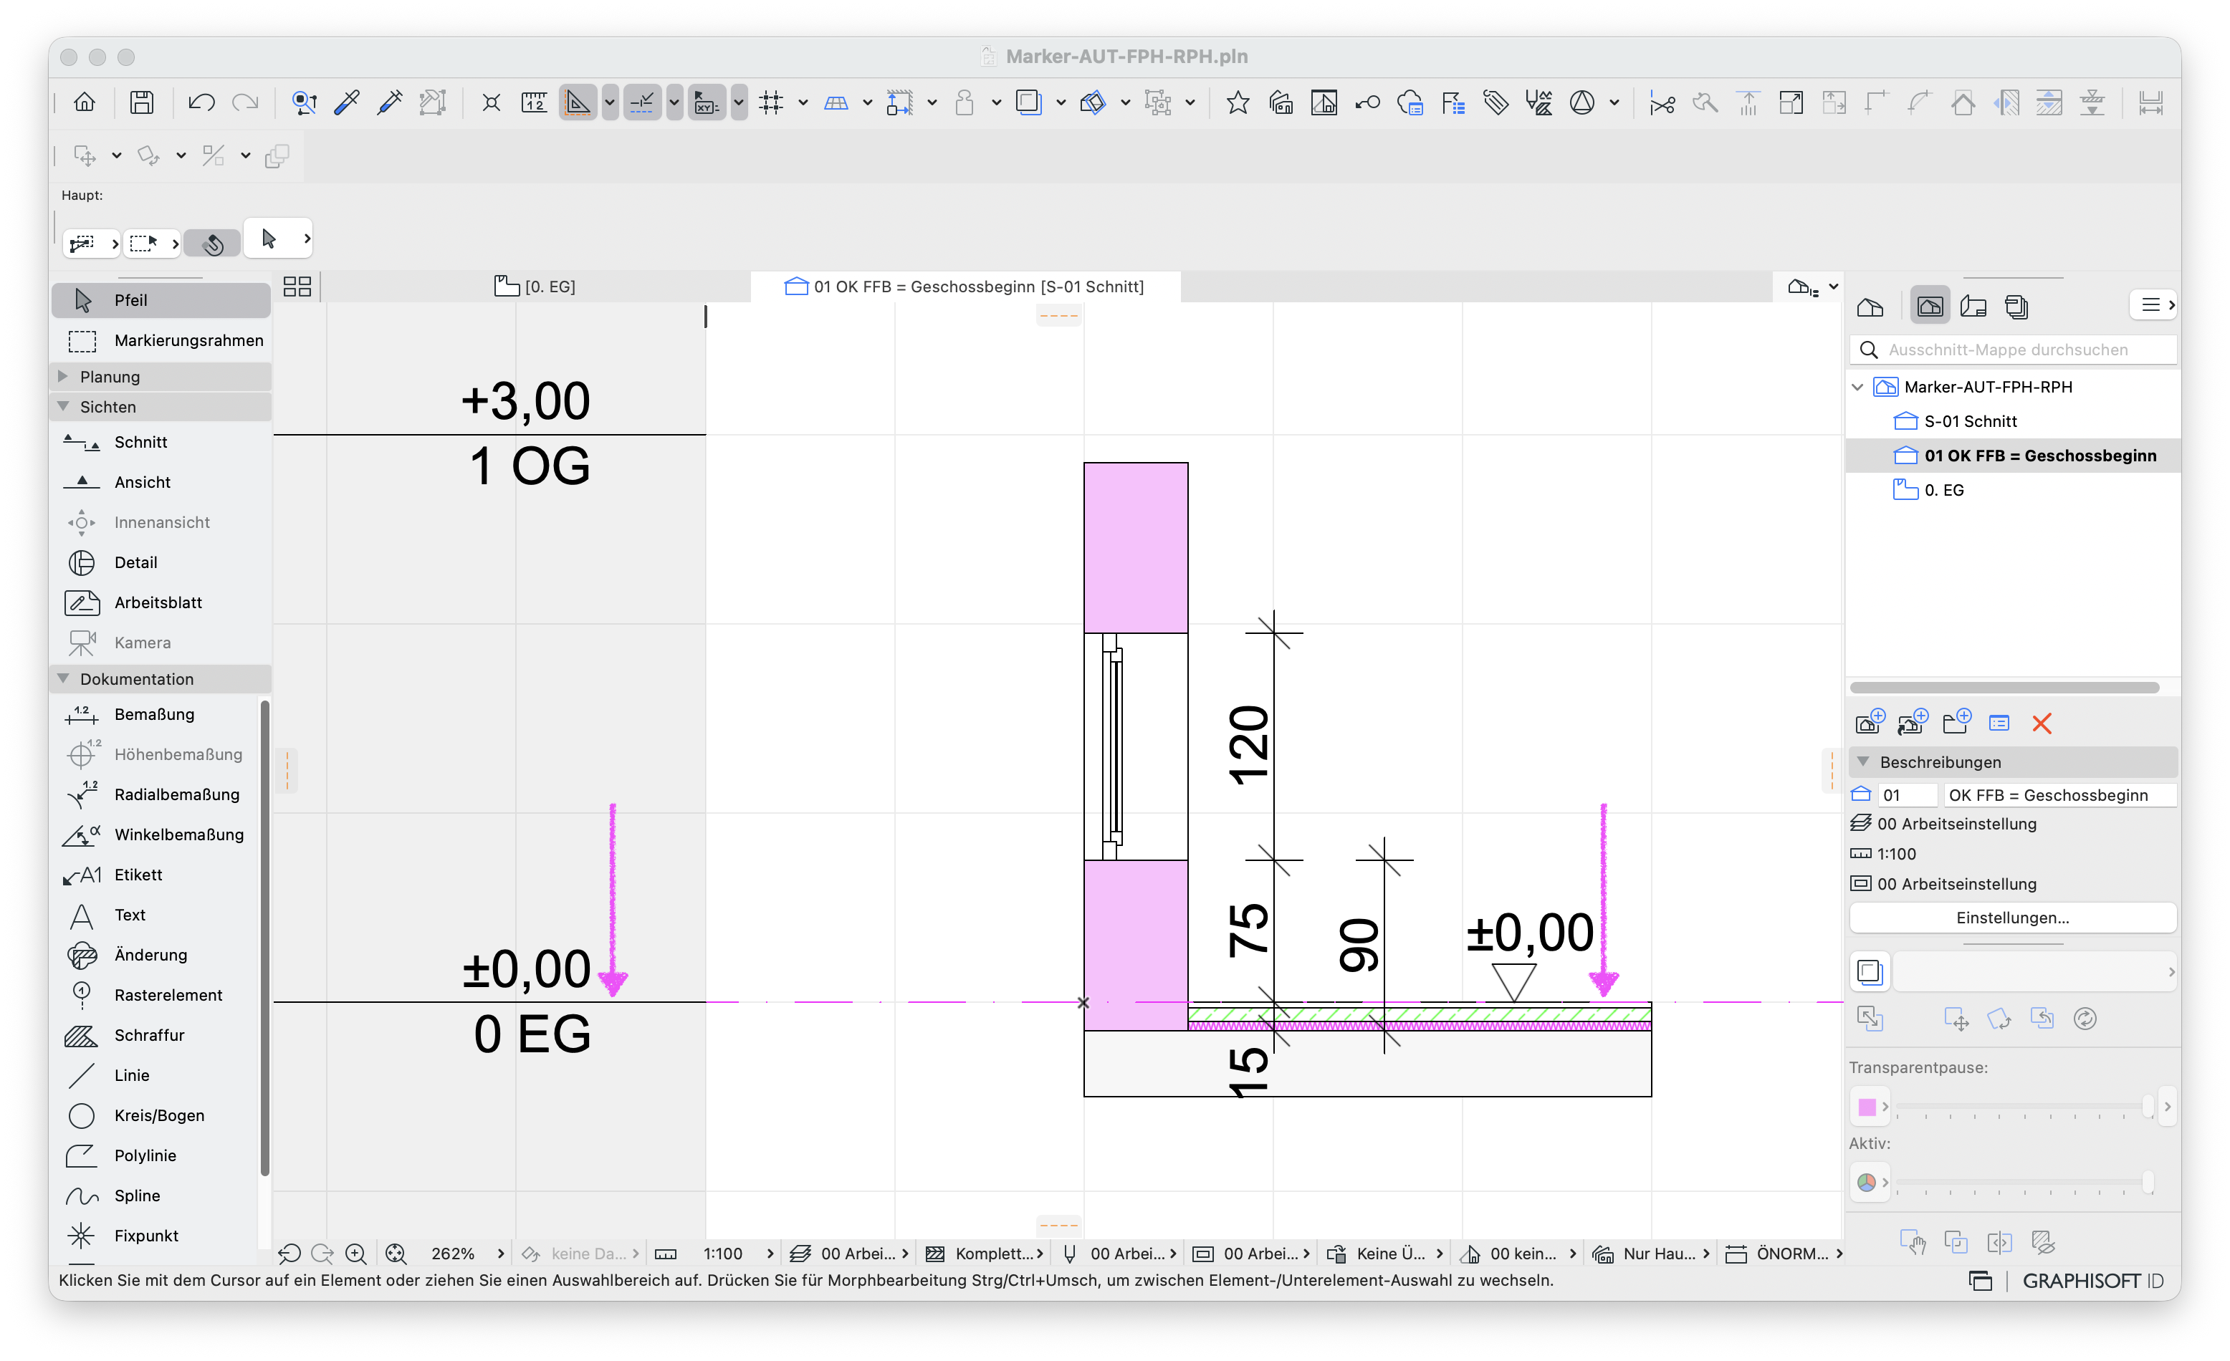Viewport: 2230px width, 1361px height.
Task: Select the pipette pick-up parameters tool
Action: coord(347,102)
